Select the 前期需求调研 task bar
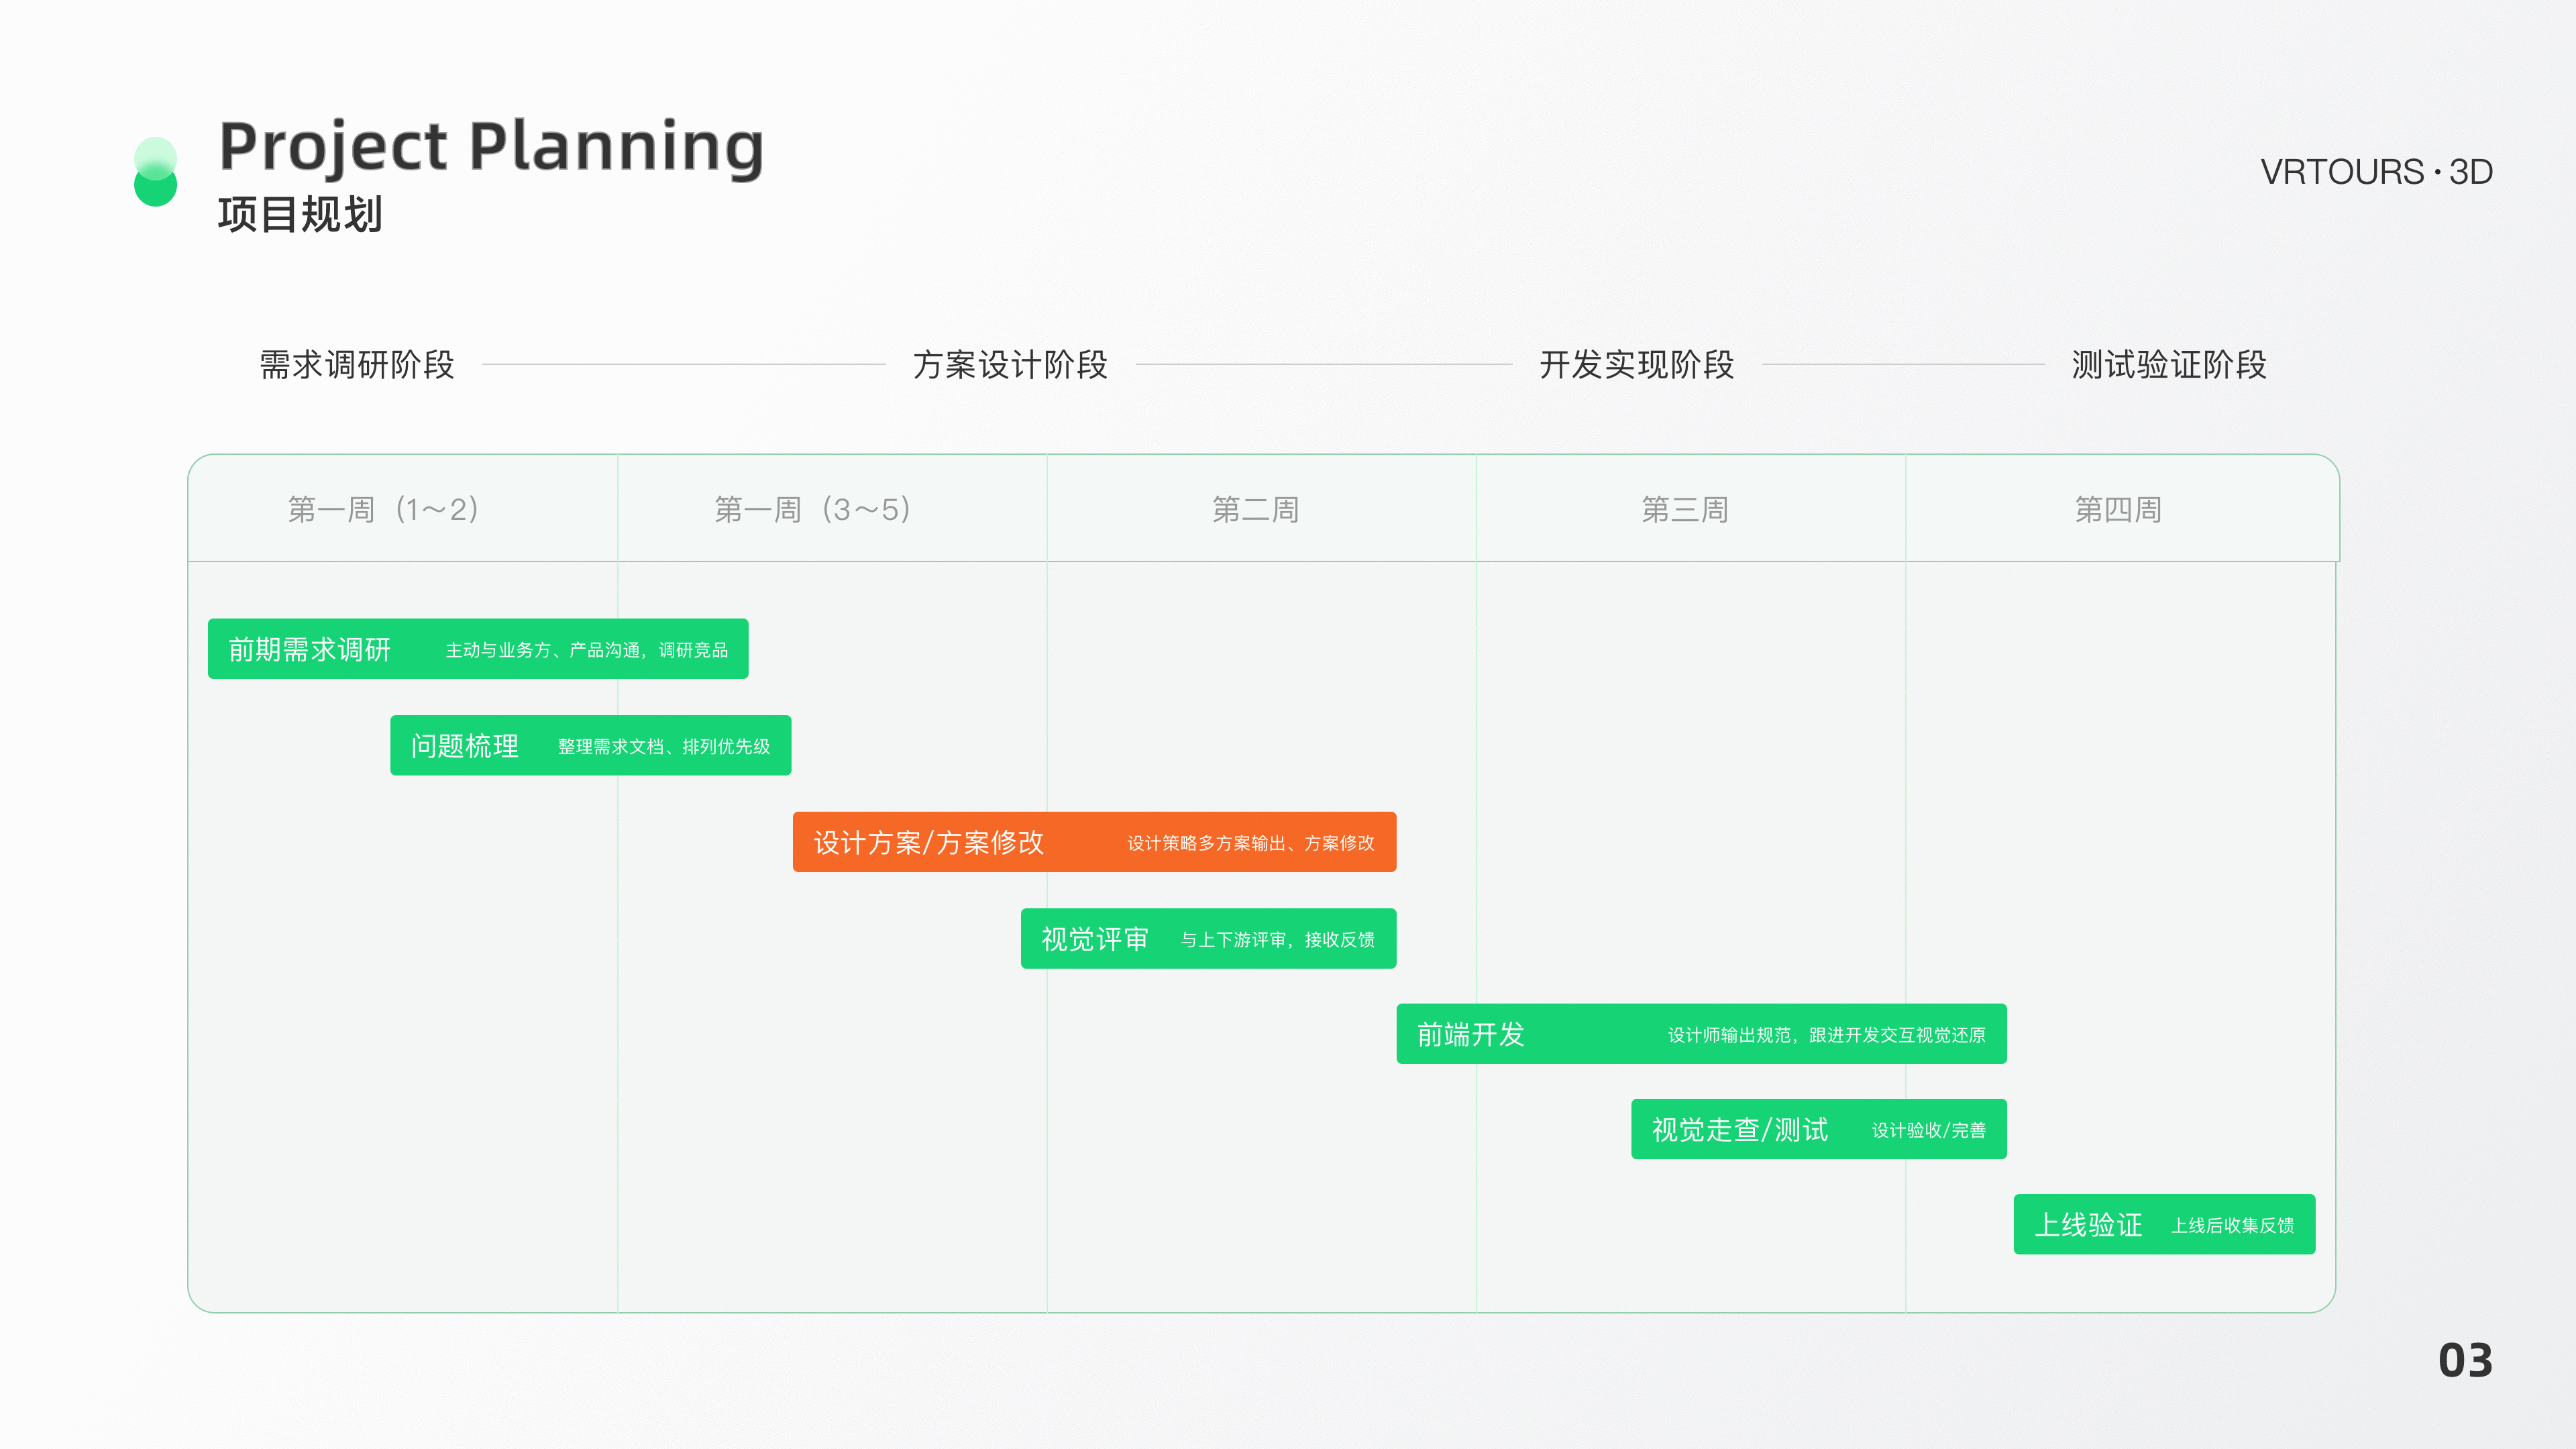This screenshot has width=2576, height=1449. point(478,649)
